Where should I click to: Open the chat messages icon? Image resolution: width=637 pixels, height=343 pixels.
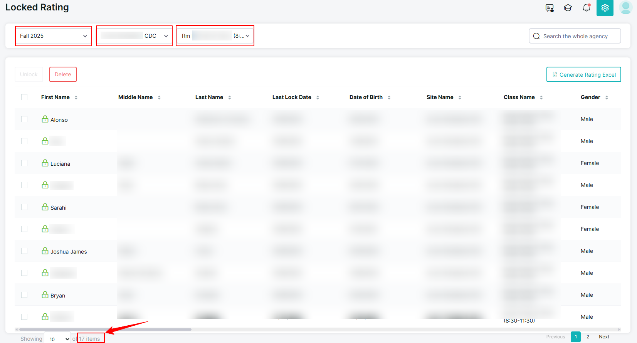pos(550,8)
